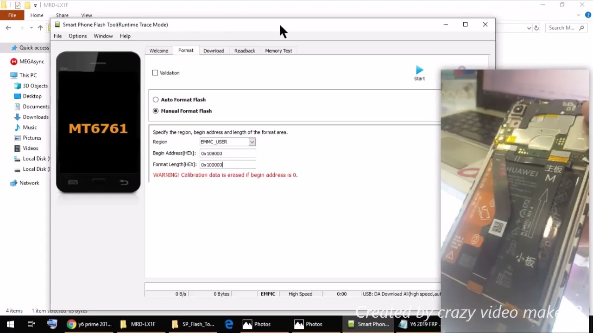Select Manual Format Flash option
This screenshot has height=333, width=593.
[x=156, y=111]
